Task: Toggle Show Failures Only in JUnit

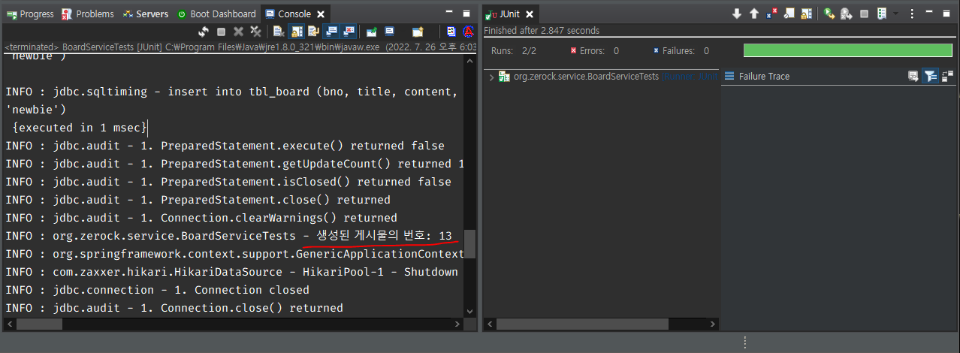Action: coord(771,14)
